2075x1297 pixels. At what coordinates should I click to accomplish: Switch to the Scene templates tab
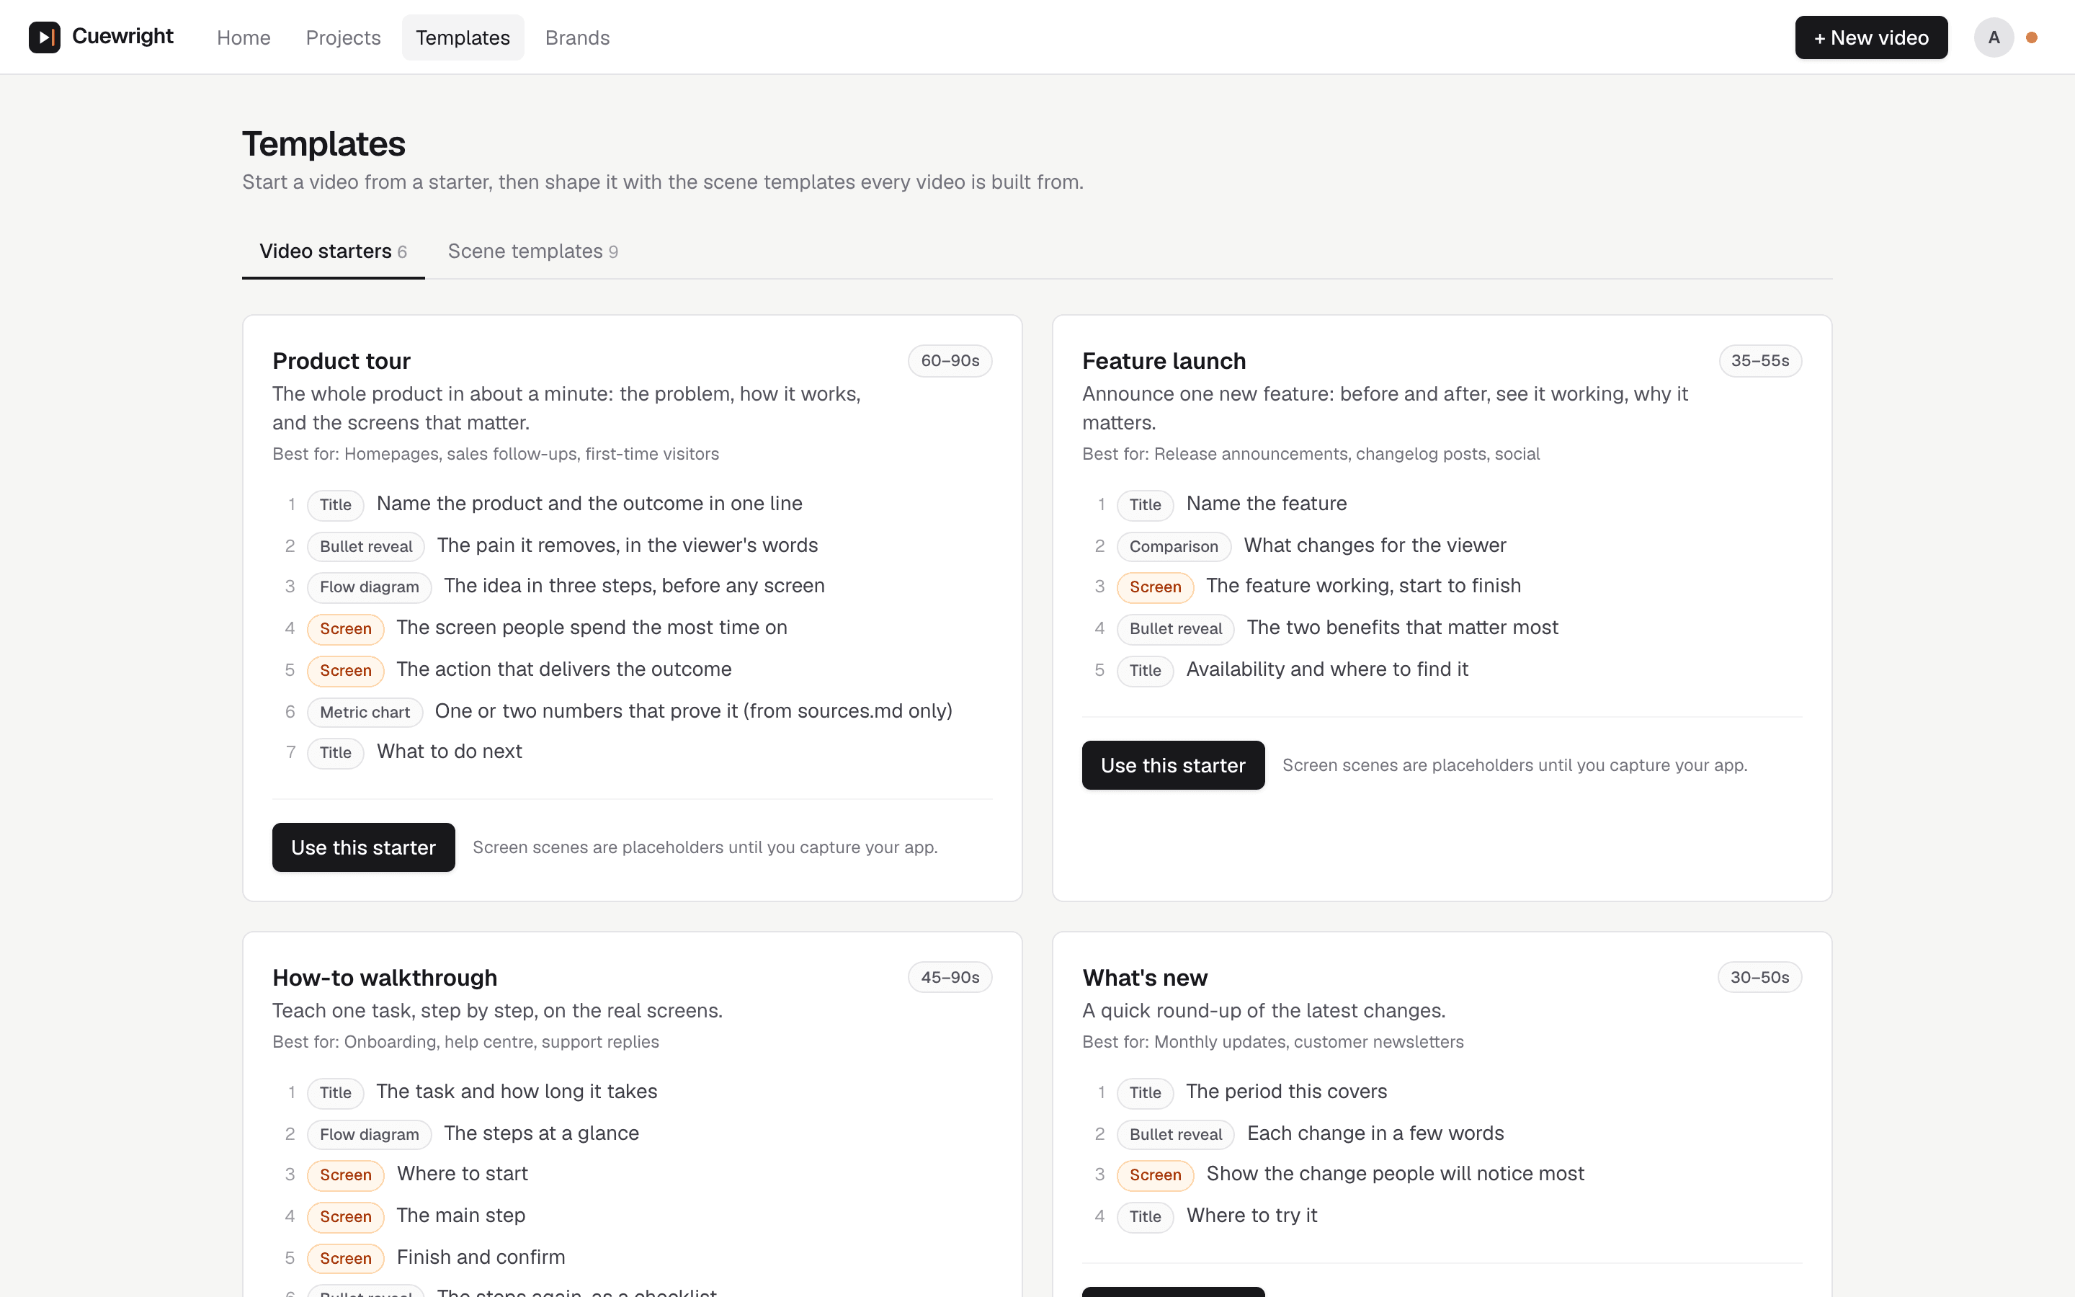pyautogui.click(x=532, y=251)
